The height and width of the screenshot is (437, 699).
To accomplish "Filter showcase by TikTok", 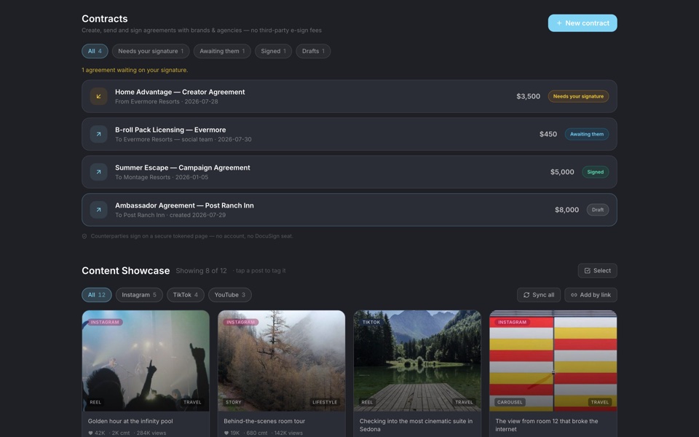I will 186,295.
